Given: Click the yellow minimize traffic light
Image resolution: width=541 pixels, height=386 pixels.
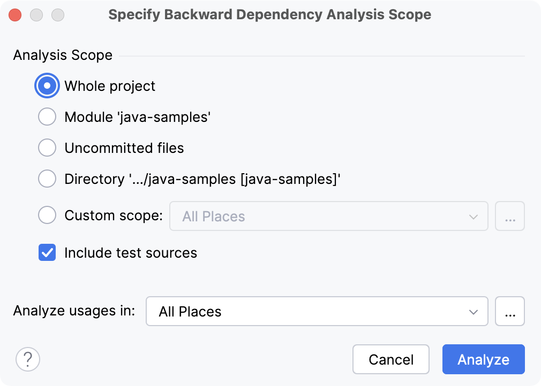Looking at the screenshot, I should pyautogui.click(x=36, y=15).
